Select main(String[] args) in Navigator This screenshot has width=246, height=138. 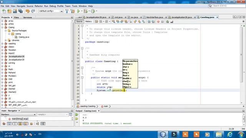[x=20, y=119]
